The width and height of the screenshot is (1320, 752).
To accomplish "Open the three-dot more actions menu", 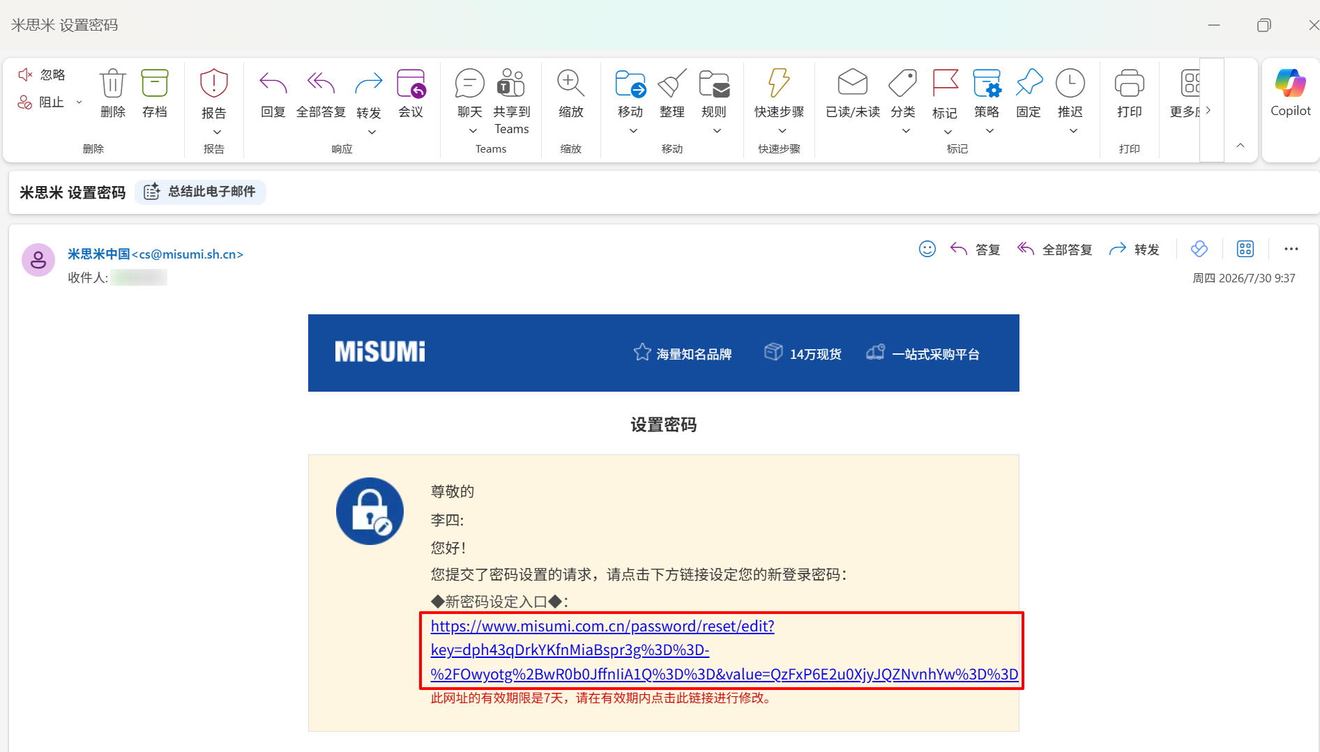I will click(1291, 249).
